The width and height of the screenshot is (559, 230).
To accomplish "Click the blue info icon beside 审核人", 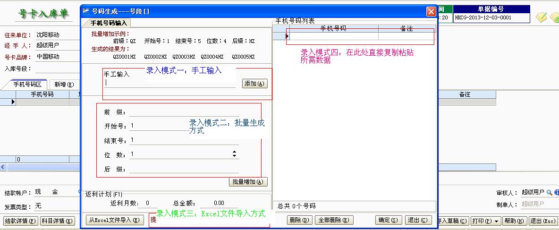I will point(556,193).
